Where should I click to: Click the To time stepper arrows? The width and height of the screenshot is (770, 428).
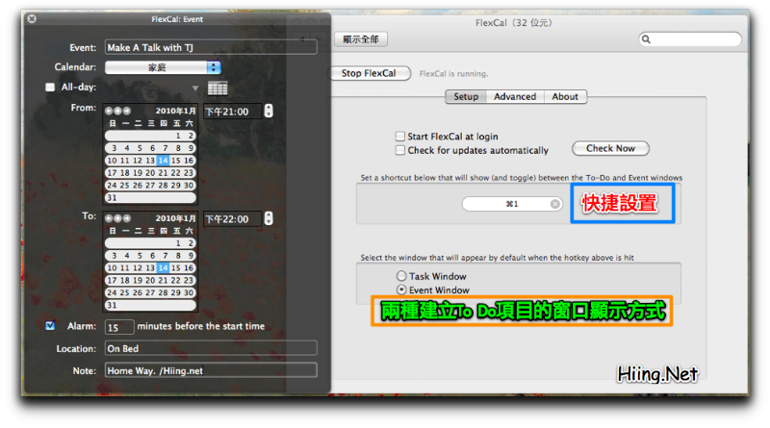point(269,218)
